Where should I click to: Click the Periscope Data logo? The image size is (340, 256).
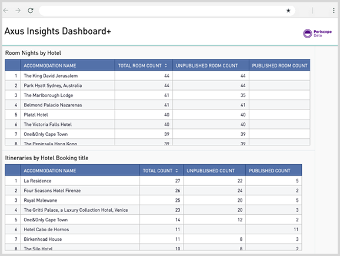(x=317, y=34)
